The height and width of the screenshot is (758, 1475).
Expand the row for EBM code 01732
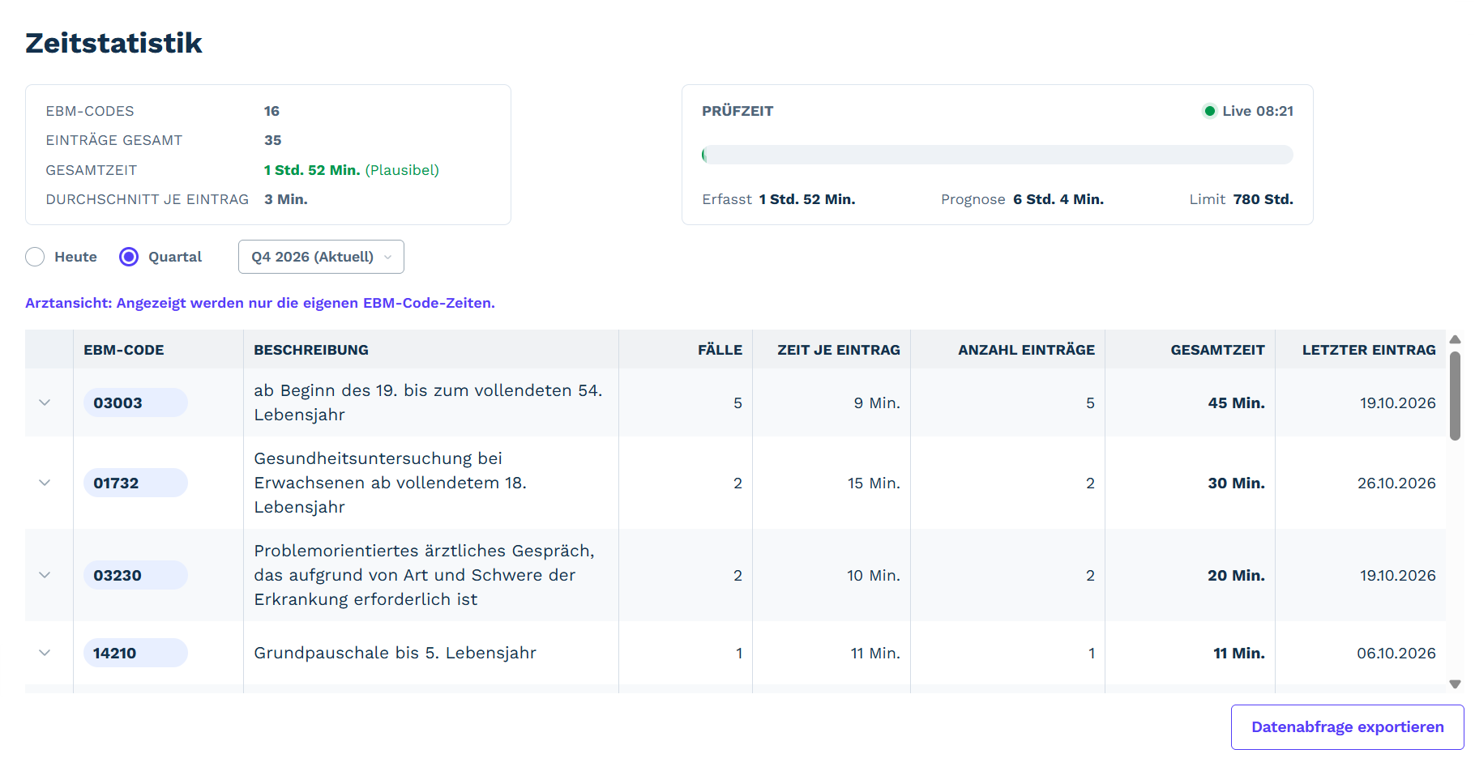[x=45, y=483]
